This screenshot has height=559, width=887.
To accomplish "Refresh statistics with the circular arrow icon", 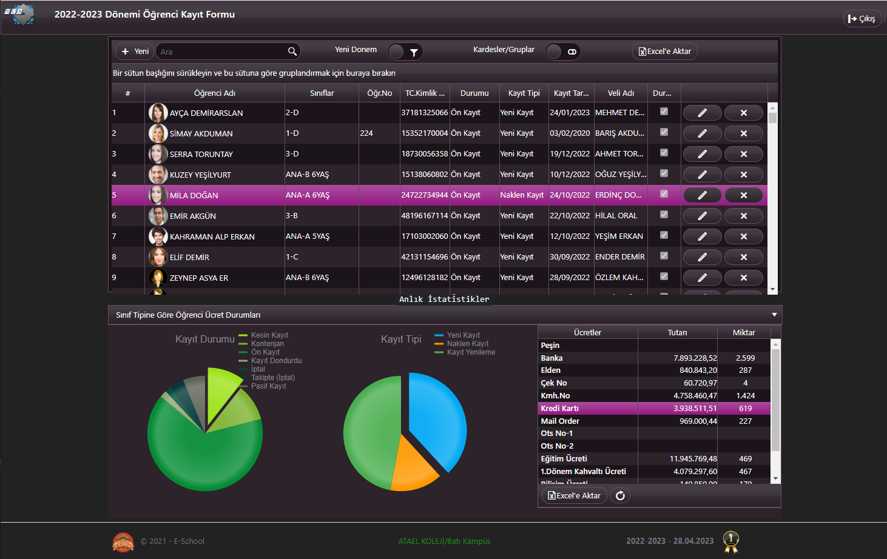I will (x=620, y=496).
